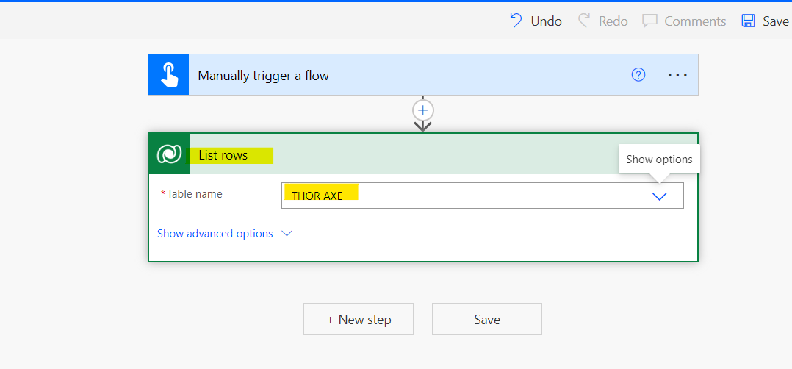Click the Save button below the flow
The width and height of the screenshot is (792, 369).
487,319
